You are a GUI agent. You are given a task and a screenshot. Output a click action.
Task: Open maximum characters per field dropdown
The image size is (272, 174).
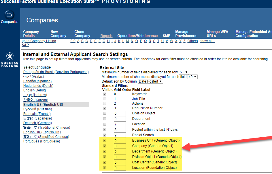pyautogui.click(x=192, y=77)
